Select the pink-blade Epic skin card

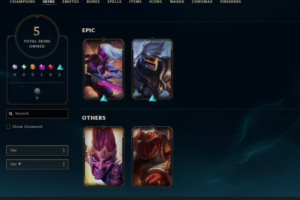tap(103, 69)
